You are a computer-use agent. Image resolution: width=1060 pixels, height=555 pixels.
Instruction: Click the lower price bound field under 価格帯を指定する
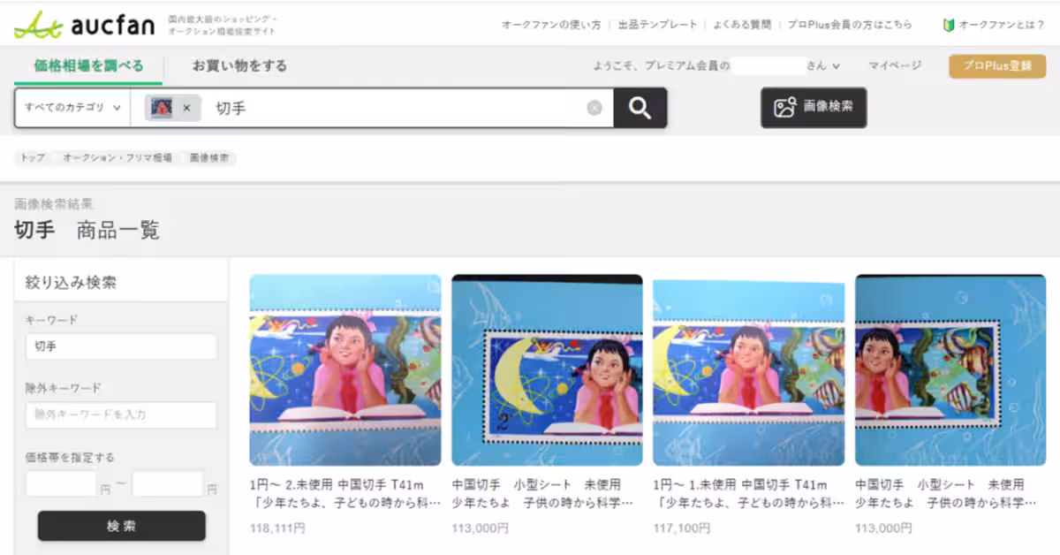60,482
